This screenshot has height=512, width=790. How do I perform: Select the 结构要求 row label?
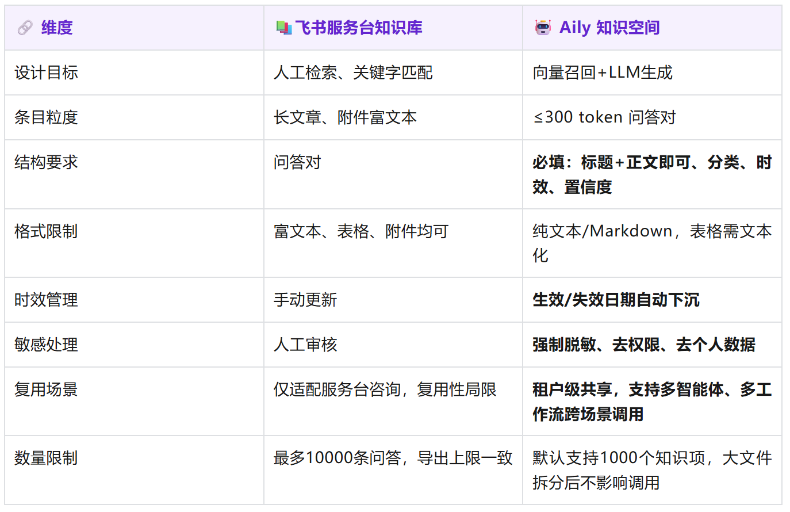coord(46,162)
